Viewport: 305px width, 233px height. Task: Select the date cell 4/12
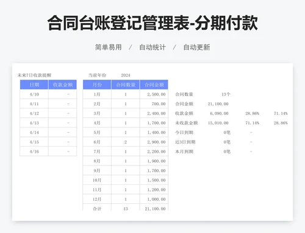(34, 113)
